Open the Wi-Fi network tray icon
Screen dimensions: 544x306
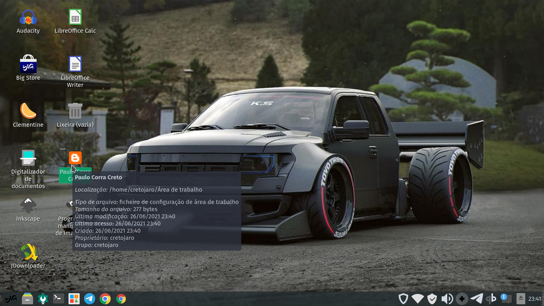(418, 299)
